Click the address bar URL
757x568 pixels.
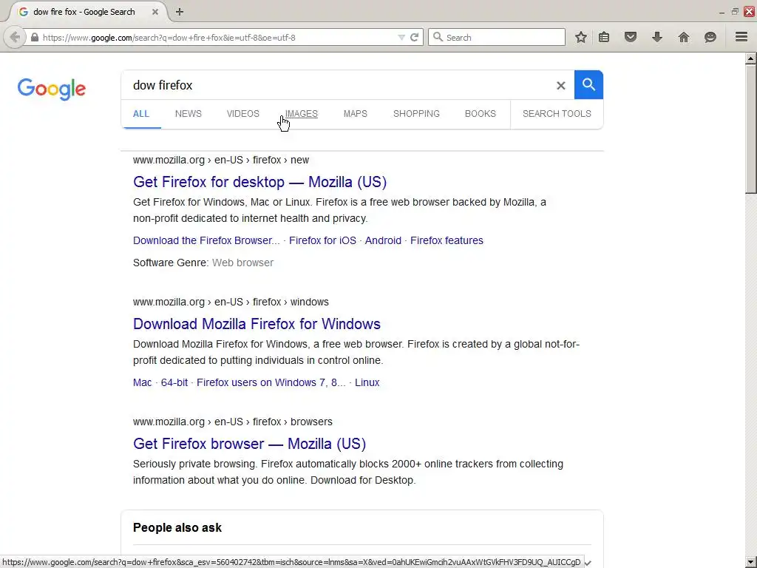(169, 37)
